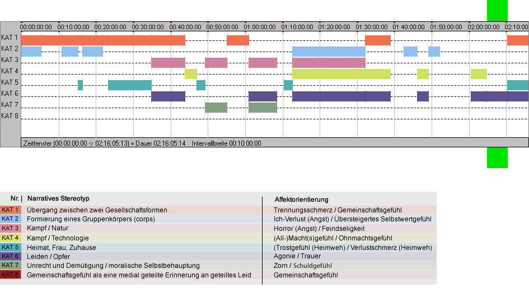
Task: Select the KAT 3 row label in the timeline
Action: pos(10,60)
